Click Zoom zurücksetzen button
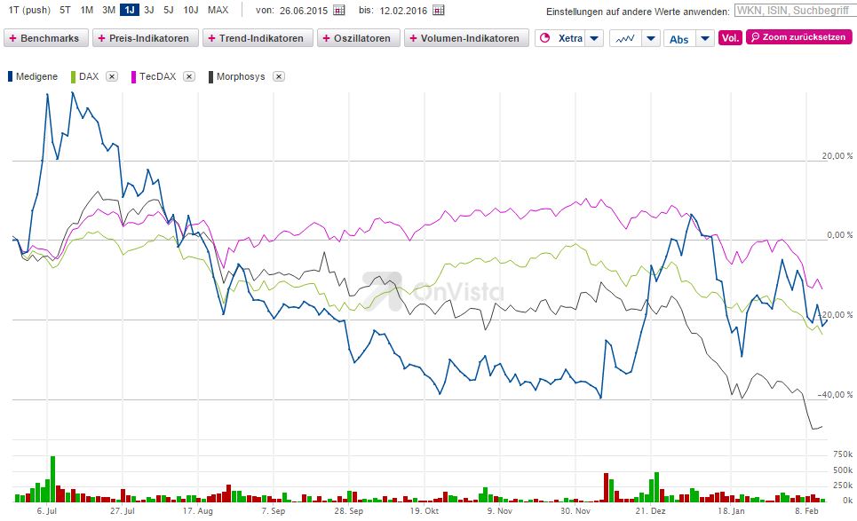The width and height of the screenshot is (857, 521). [x=798, y=37]
